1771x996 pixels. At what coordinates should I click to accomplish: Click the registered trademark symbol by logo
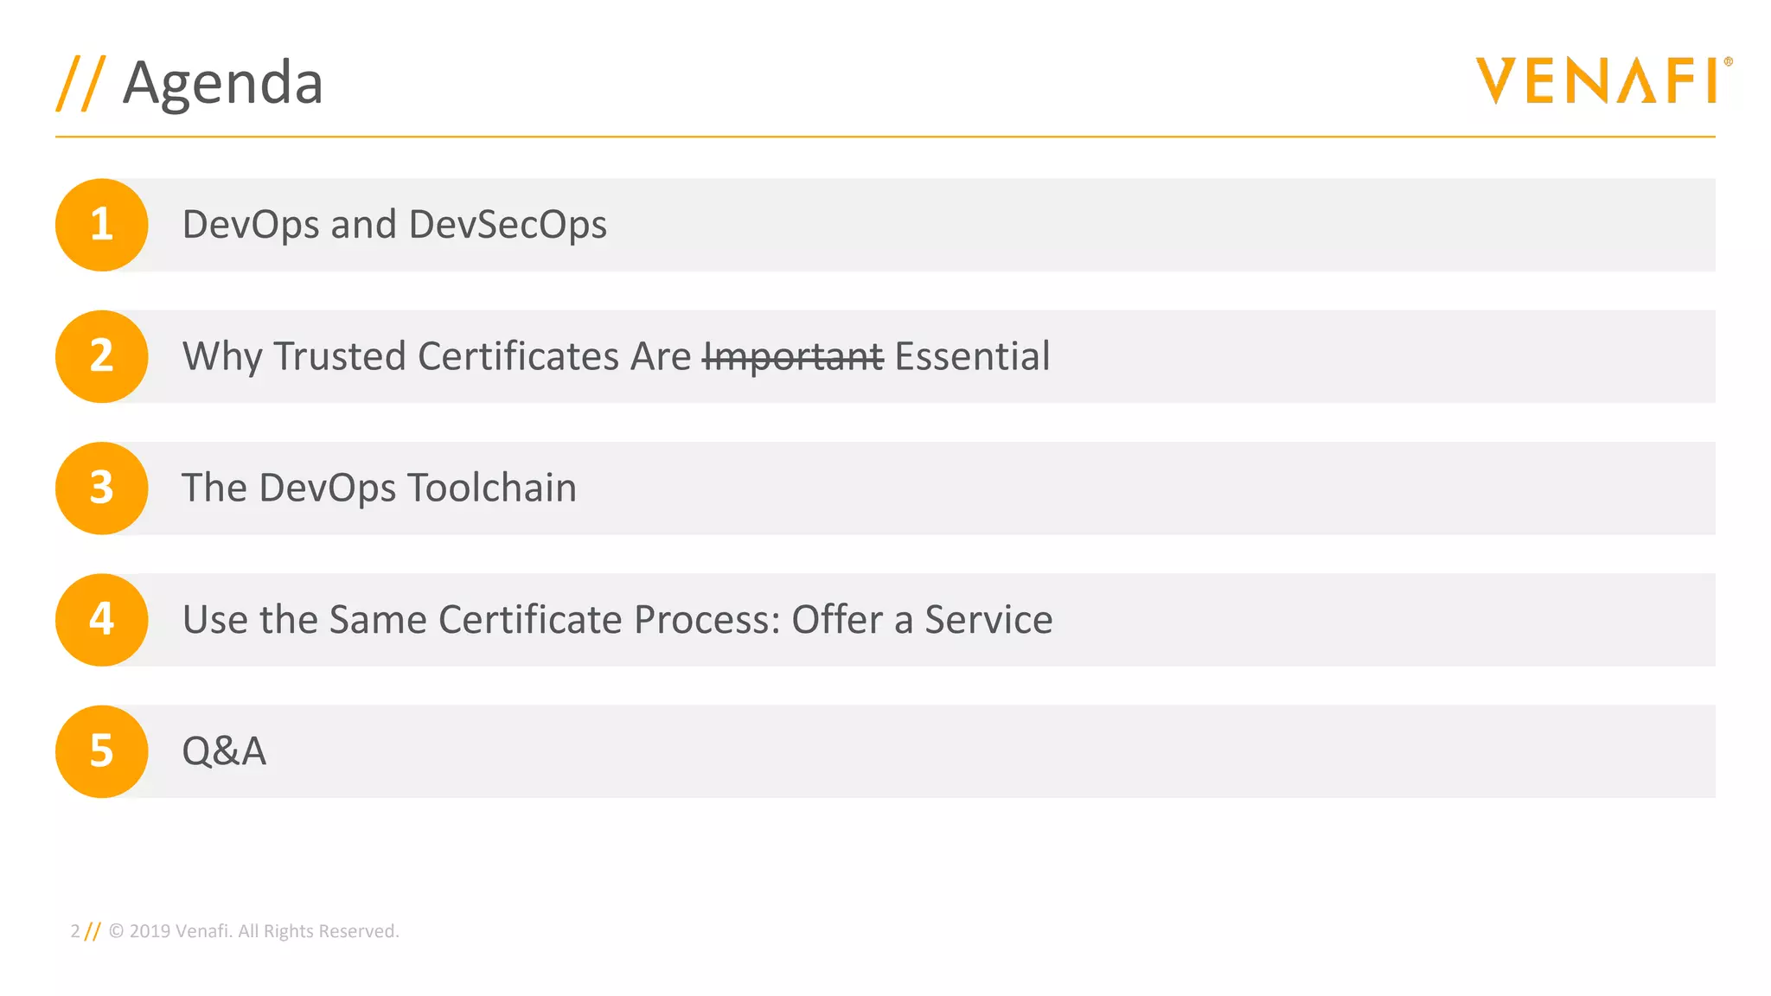click(x=1728, y=62)
